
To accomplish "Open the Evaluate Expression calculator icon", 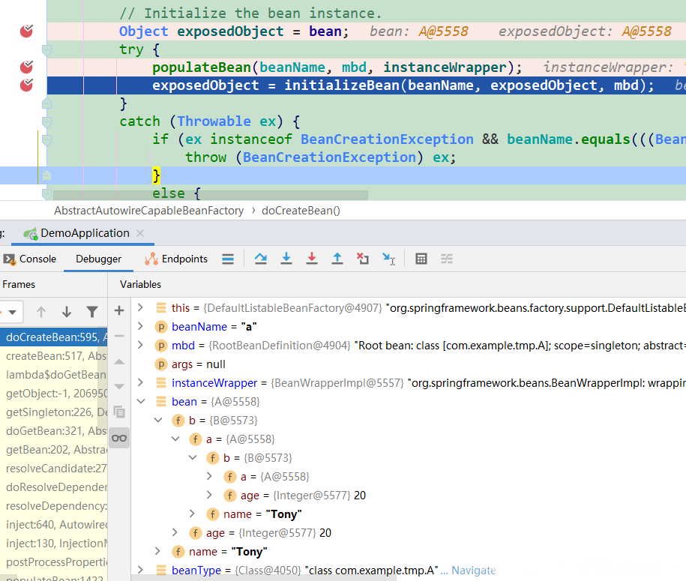I will point(421,259).
